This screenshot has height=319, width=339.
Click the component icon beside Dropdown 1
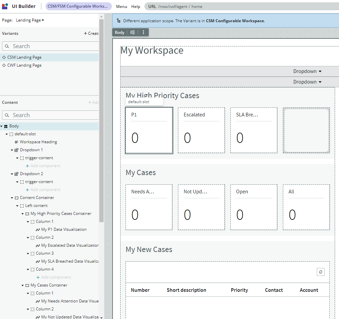pyautogui.click(x=16, y=150)
